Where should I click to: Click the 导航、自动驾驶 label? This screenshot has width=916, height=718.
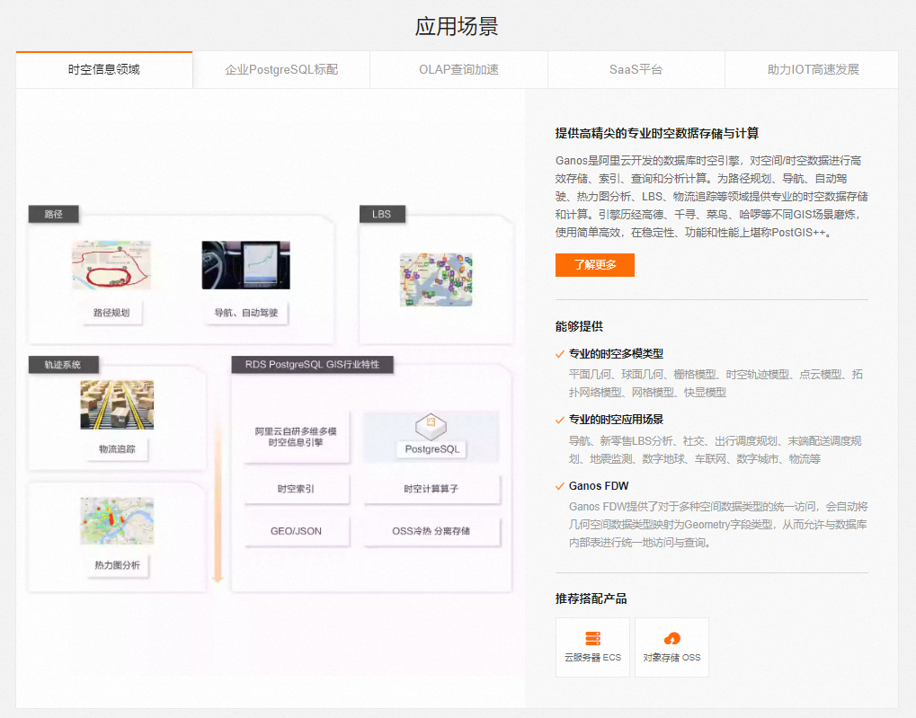[246, 313]
